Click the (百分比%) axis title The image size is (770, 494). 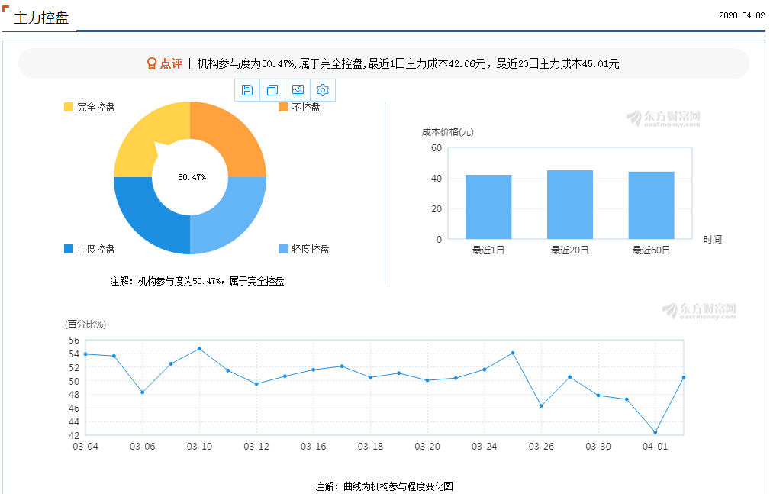coord(85,324)
